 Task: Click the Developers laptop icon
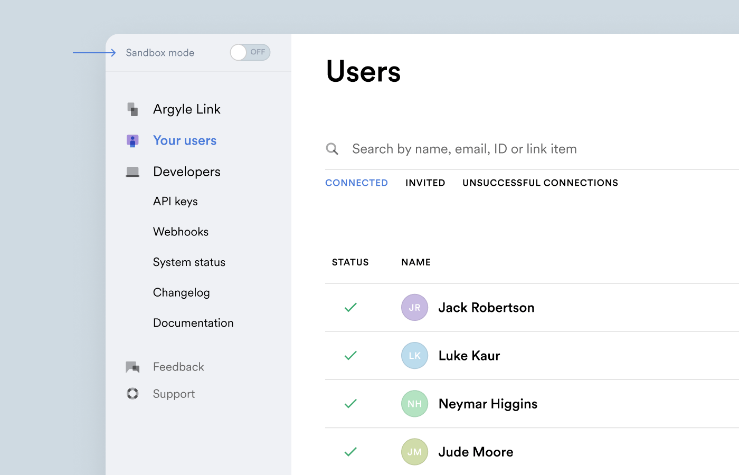point(132,172)
